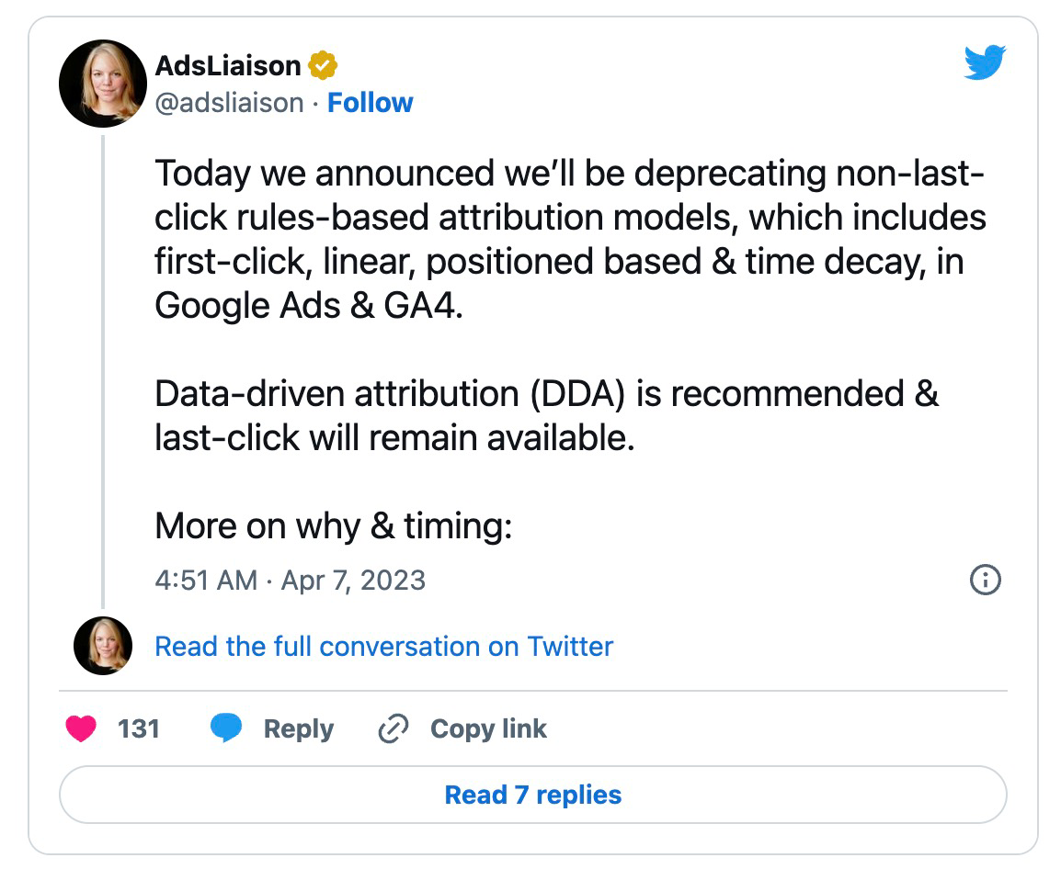Open the tweet info circle icon
Viewport: 1061px width, 869px height.
[x=986, y=580]
